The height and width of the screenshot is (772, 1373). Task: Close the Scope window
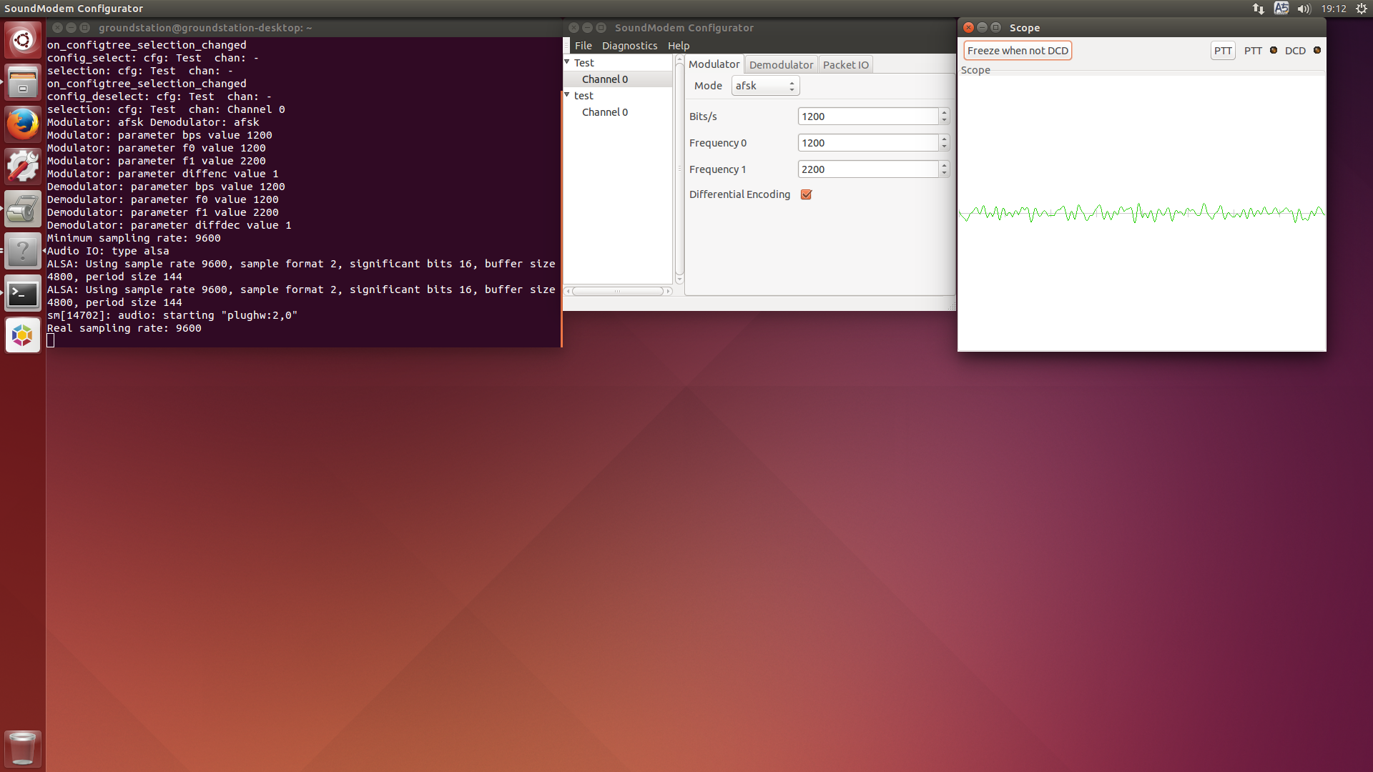968,27
